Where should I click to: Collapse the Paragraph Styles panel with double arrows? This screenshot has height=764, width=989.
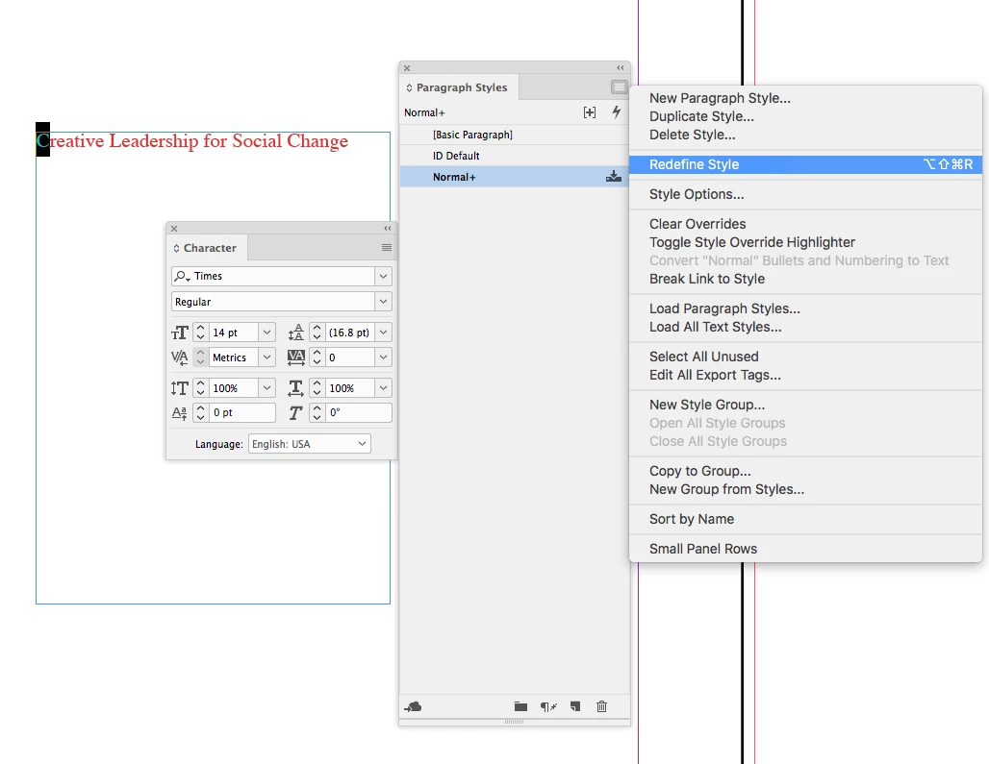click(x=620, y=67)
